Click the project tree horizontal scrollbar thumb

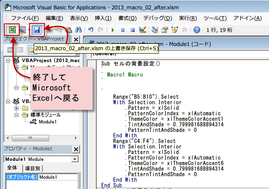pyautogui.click(x=30, y=138)
